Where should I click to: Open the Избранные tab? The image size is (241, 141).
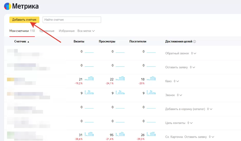coord(66,31)
